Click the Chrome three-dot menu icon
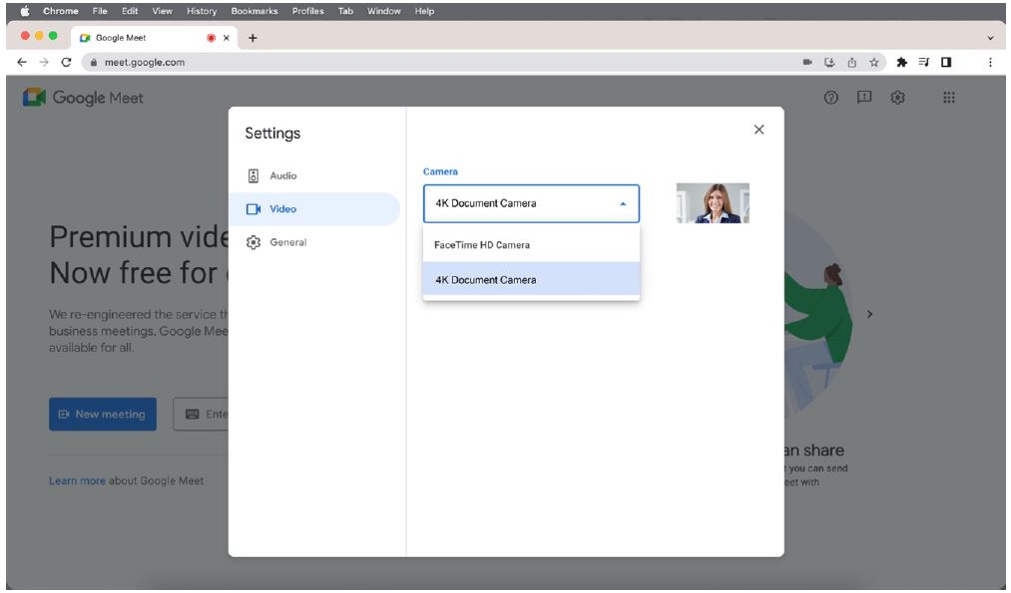Viewport: 1011px width, 593px height. tap(990, 62)
